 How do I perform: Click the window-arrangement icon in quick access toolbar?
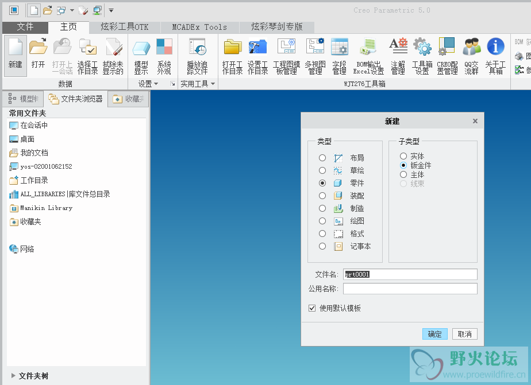click(61, 10)
